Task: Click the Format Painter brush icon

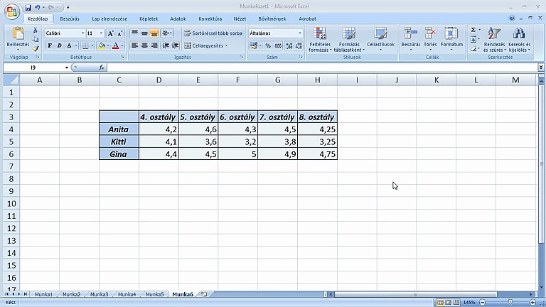Action: [36, 48]
